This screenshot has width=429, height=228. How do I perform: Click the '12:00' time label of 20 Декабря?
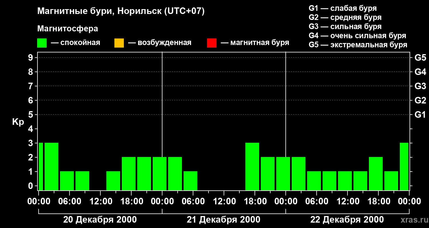(100, 201)
